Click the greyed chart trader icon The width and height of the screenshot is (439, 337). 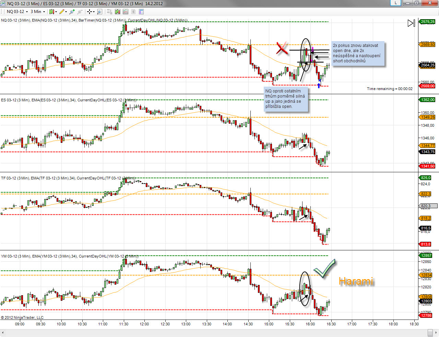point(110,12)
